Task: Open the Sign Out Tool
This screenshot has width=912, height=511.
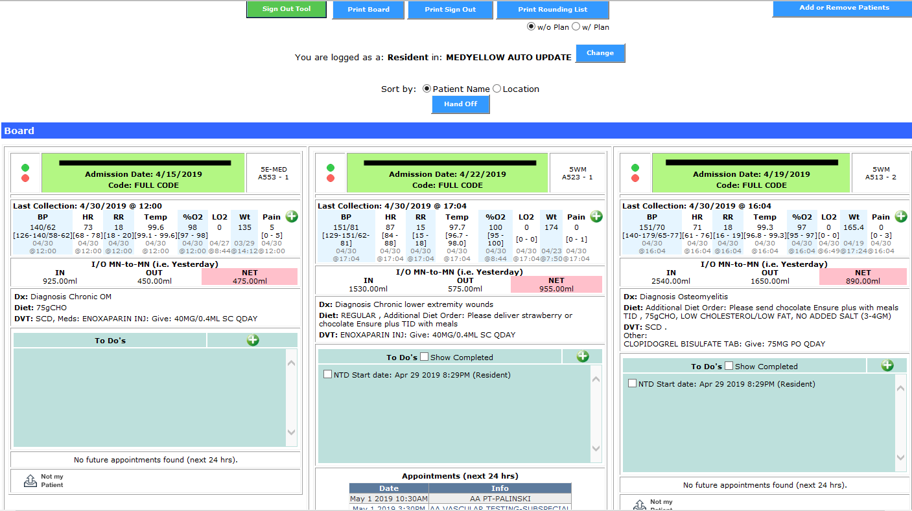Action: [x=286, y=9]
